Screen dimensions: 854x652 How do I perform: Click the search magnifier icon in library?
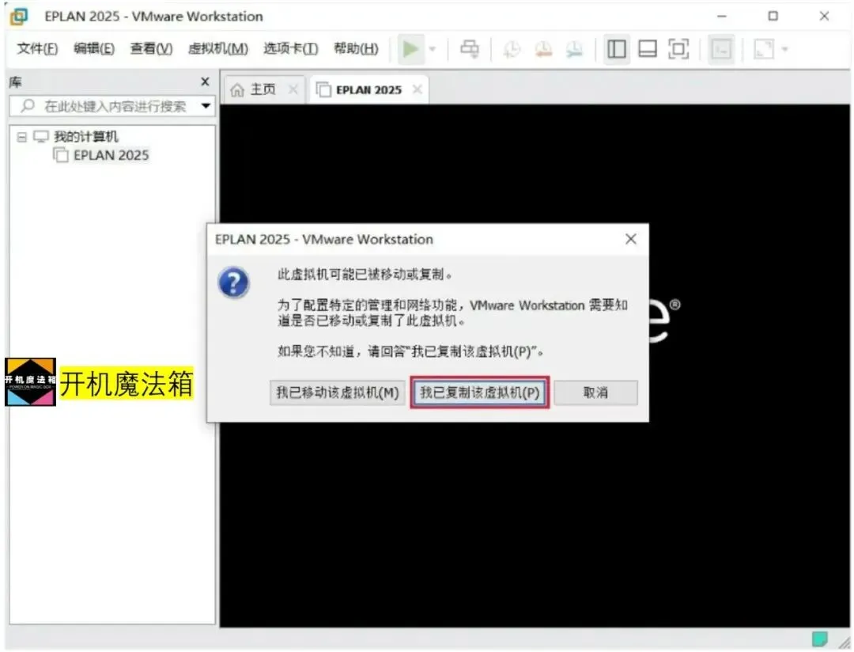[27, 105]
